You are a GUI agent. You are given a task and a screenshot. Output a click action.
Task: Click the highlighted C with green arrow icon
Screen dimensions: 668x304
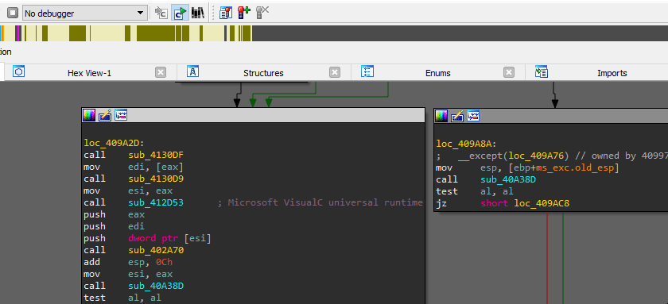point(180,13)
